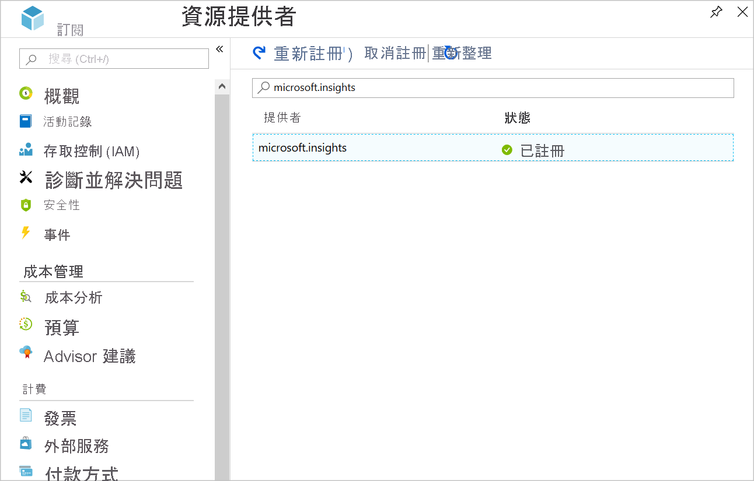This screenshot has width=754, height=481.
Task: Sort by 狀態 column header
Action: 517,117
